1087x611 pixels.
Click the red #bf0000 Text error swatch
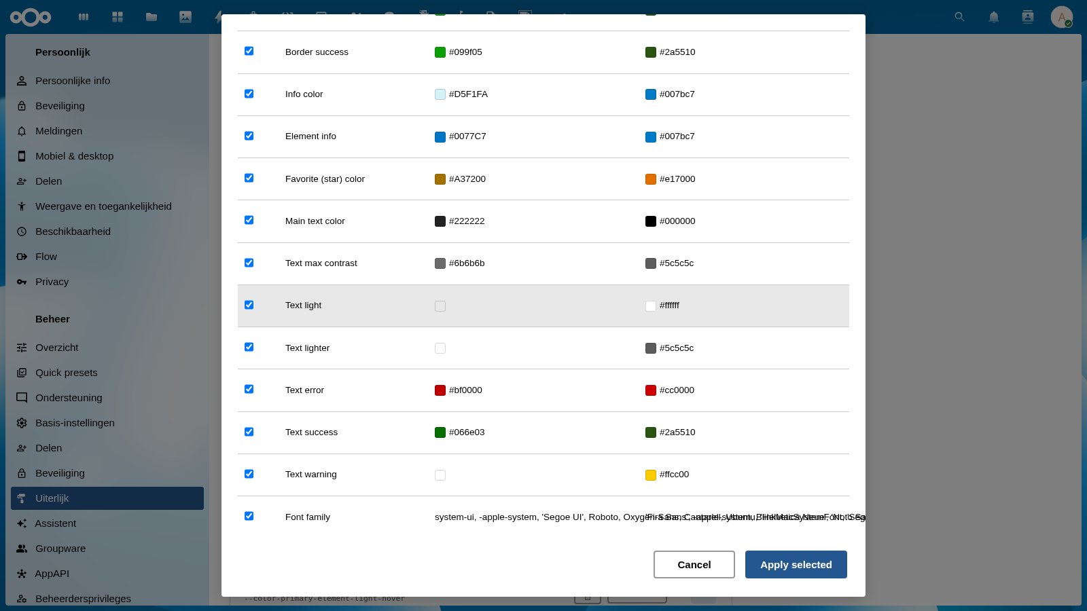[x=440, y=390]
